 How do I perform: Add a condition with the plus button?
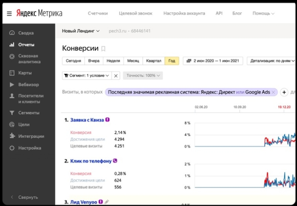pos(284,92)
